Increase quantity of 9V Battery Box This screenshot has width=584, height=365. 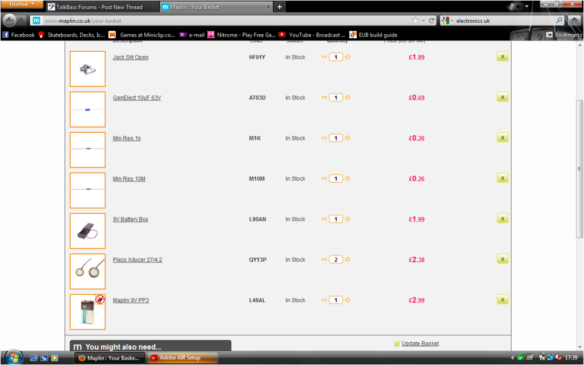pos(348,219)
